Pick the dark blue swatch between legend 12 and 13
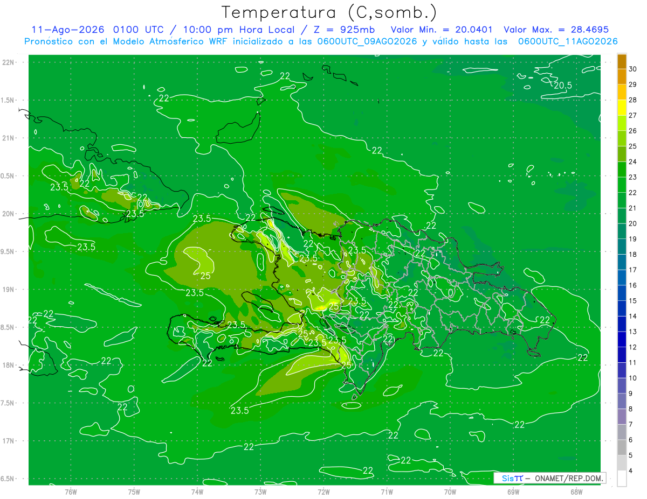 [622, 340]
